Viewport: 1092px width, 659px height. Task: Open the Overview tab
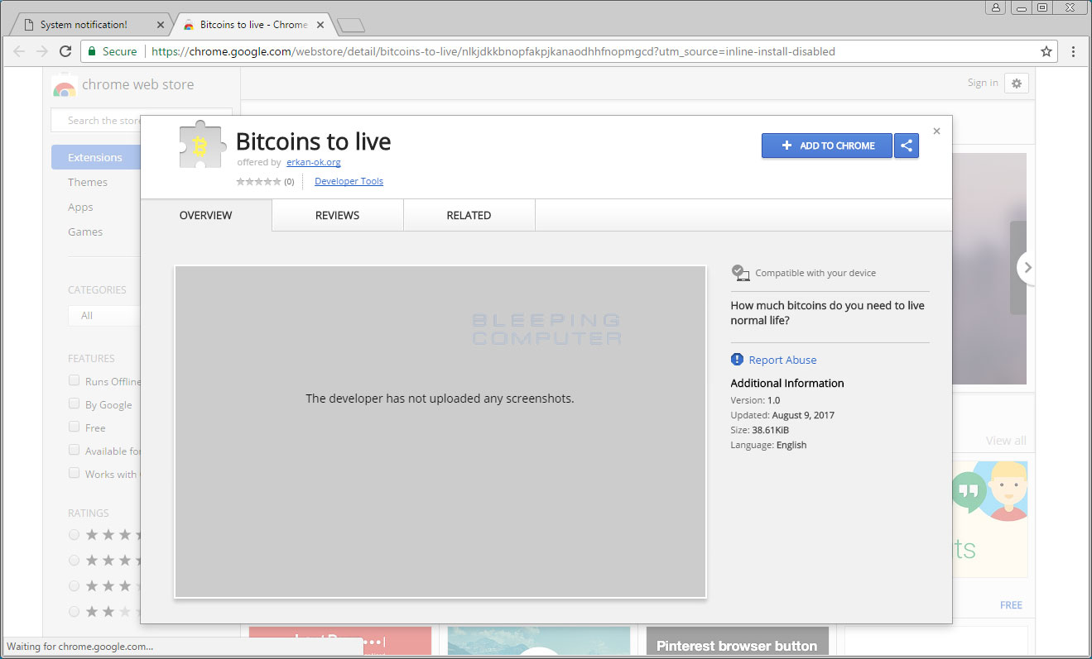[x=206, y=215]
